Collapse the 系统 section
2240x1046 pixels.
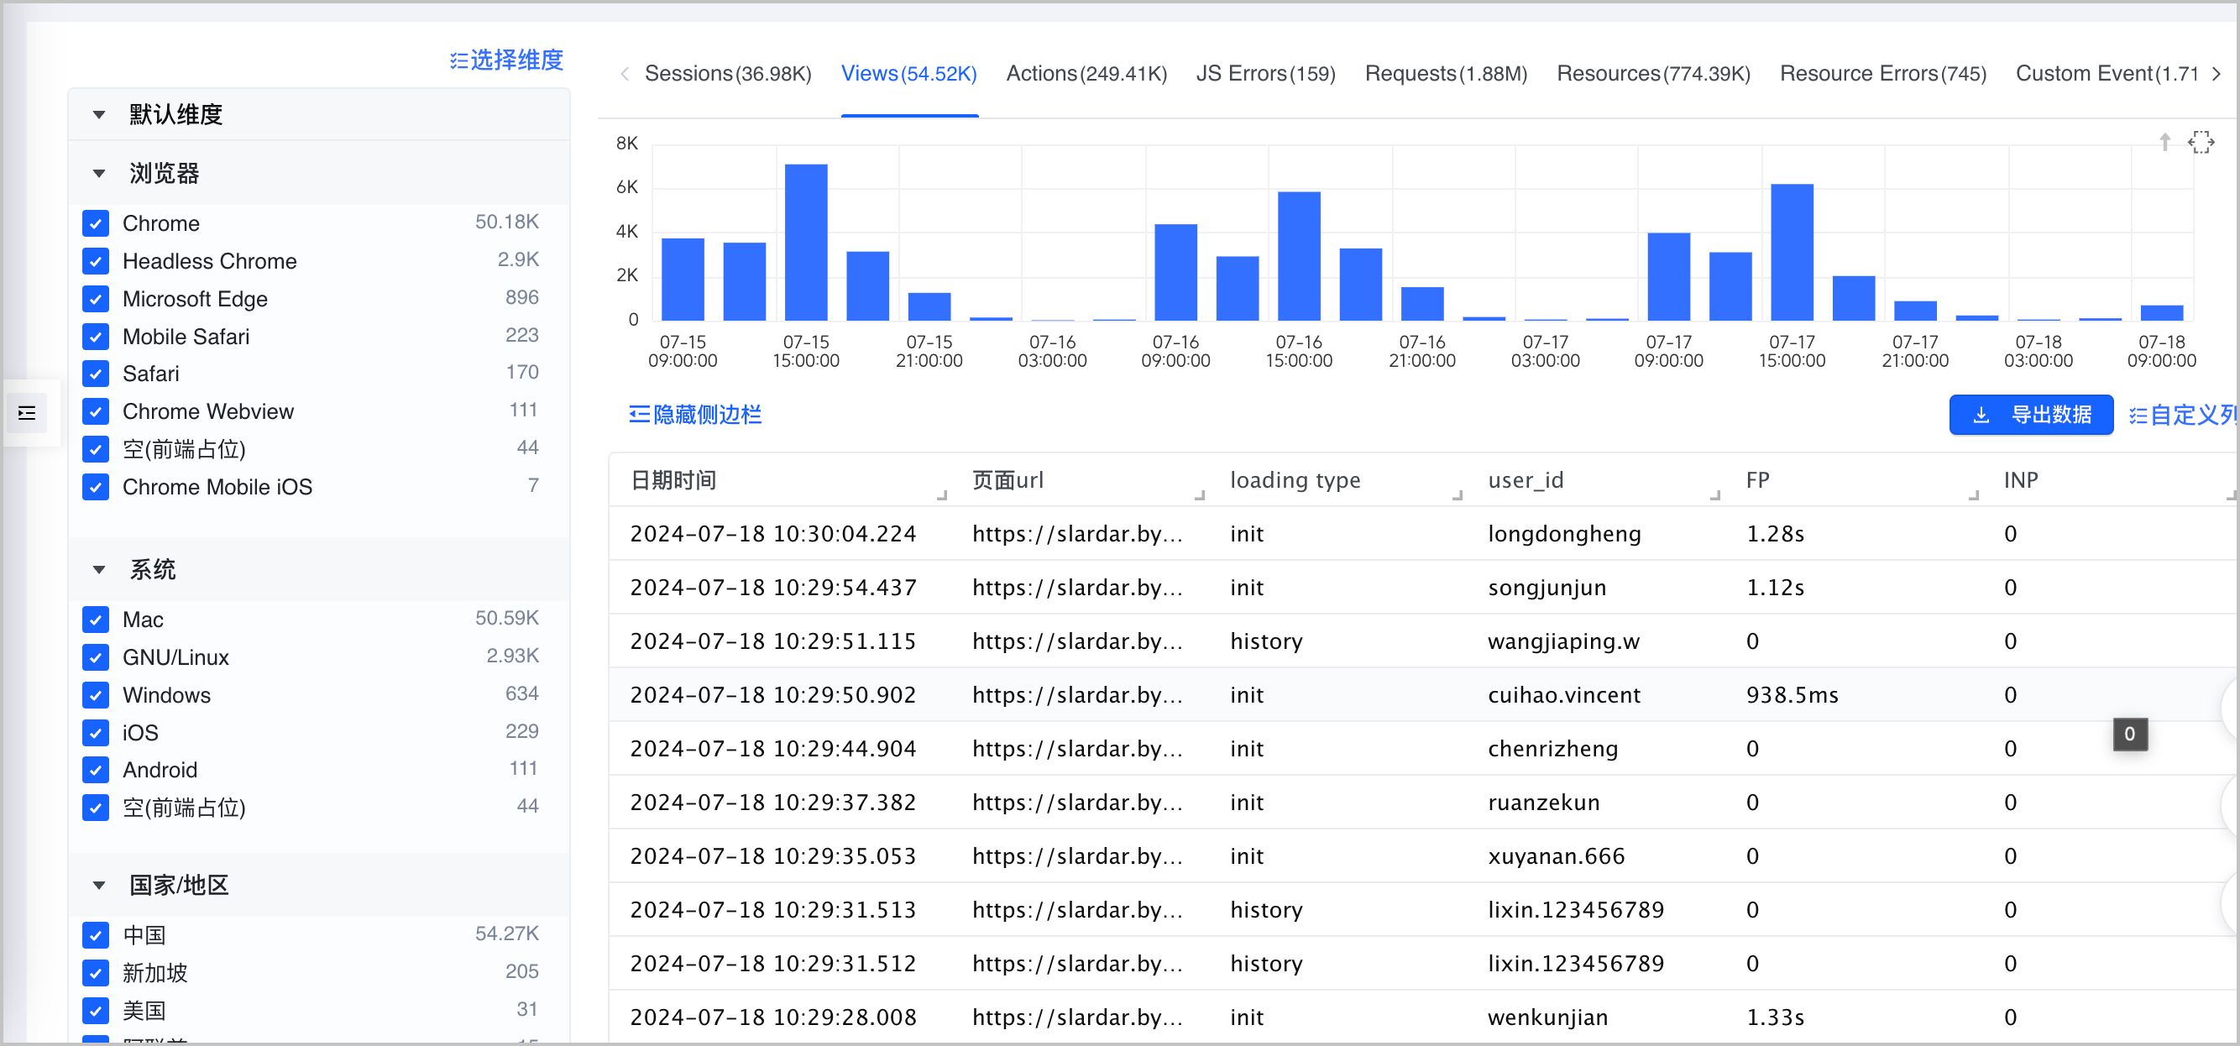coord(99,570)
